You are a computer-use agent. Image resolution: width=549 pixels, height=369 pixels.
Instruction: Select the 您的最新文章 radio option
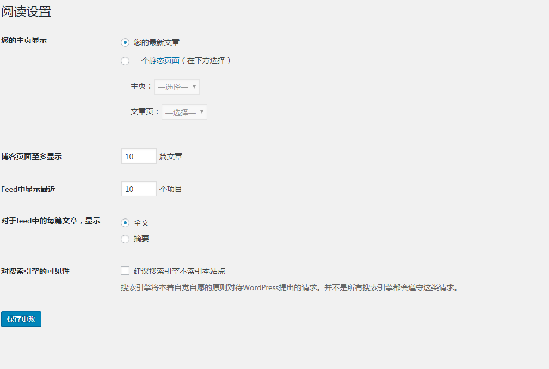pos(125,42)
